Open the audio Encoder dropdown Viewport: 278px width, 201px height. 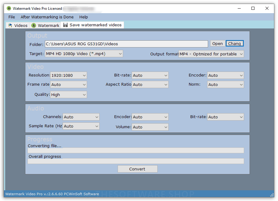pyautogui.click(x=150, y=117)
